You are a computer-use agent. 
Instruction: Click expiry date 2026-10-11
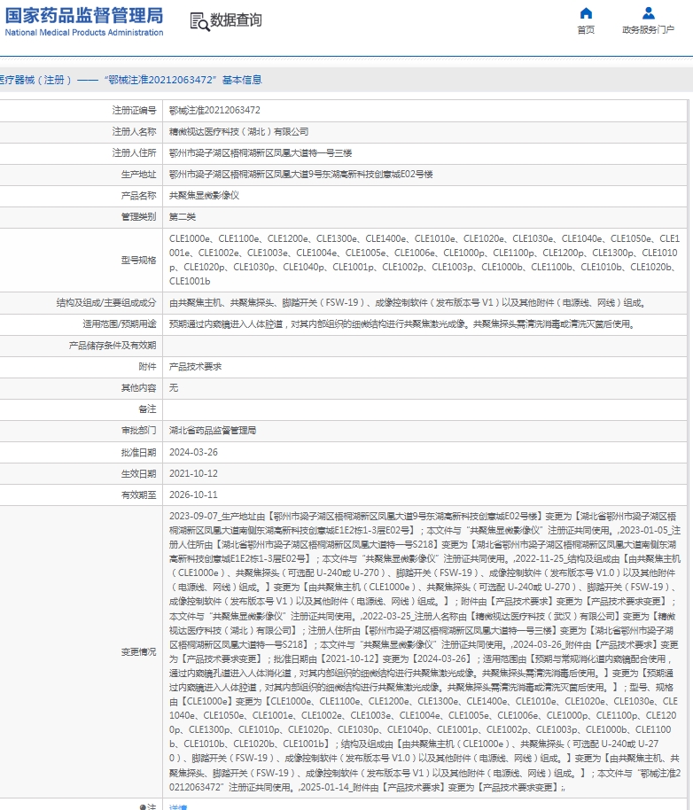[x=193, y=495]
